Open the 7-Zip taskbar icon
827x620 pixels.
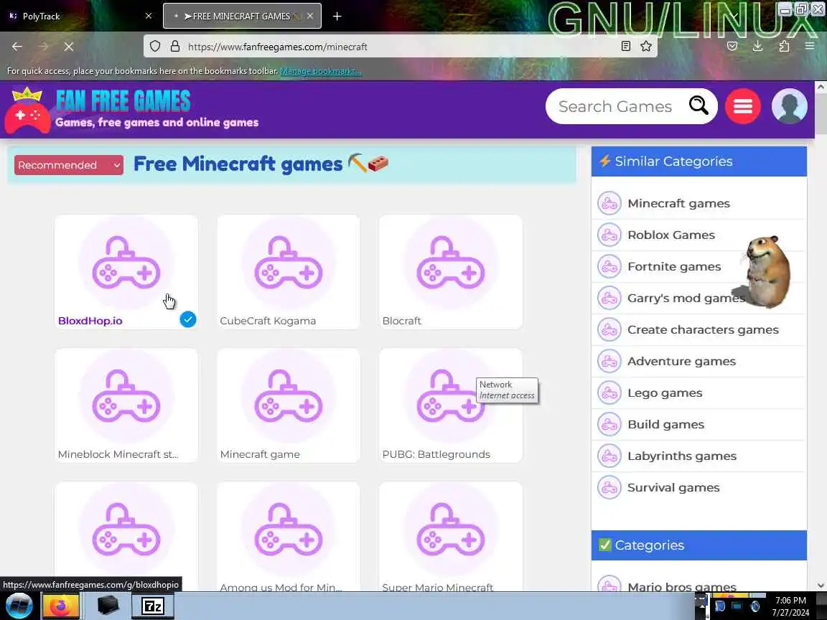152,606
